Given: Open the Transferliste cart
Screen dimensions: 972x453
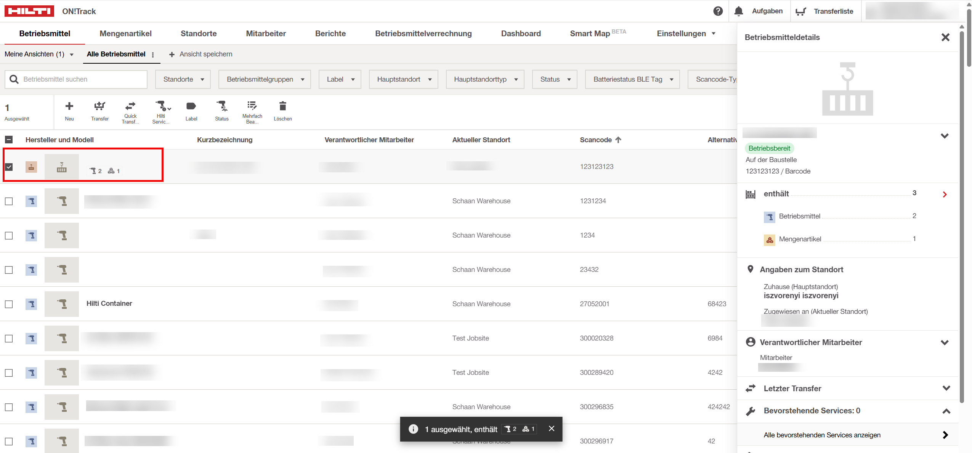Looking at the screenshot, I should click(x=800, y=11).
